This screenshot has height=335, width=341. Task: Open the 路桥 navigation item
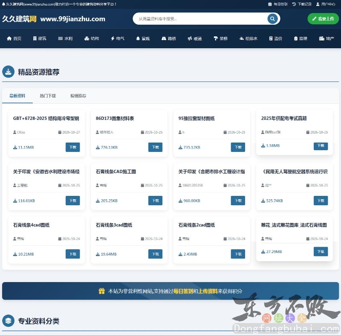(x=169, y=38)
